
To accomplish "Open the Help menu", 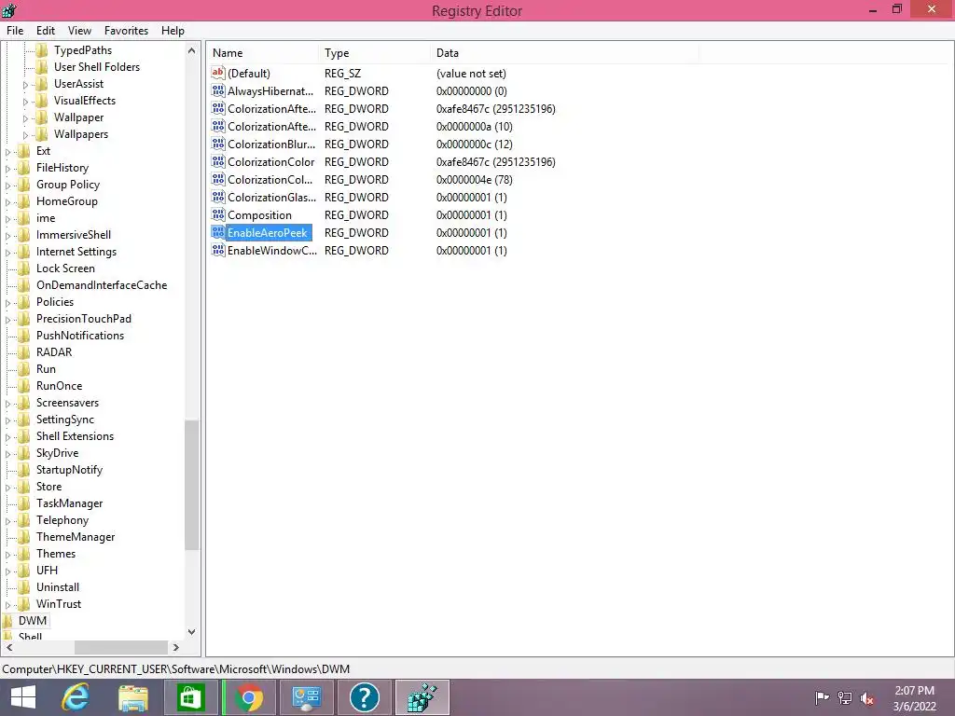I will [x=173, y=31].
